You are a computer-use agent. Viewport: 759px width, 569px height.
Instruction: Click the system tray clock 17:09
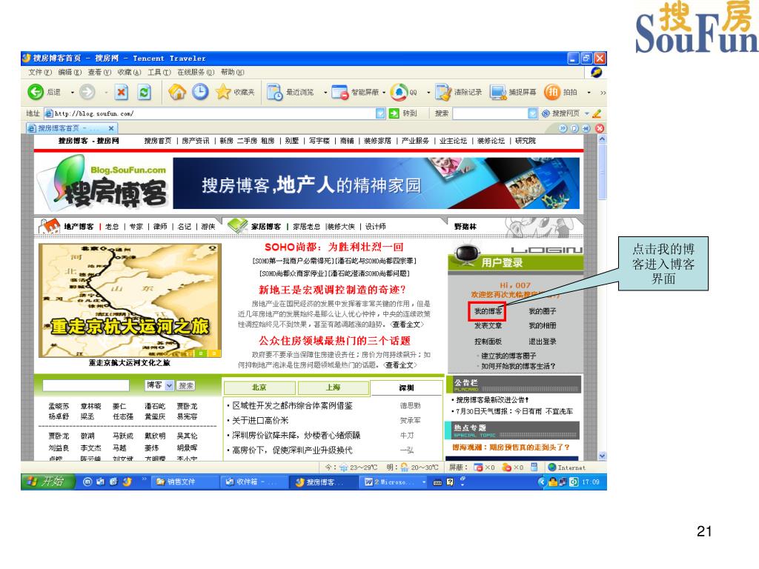(591, 482)
